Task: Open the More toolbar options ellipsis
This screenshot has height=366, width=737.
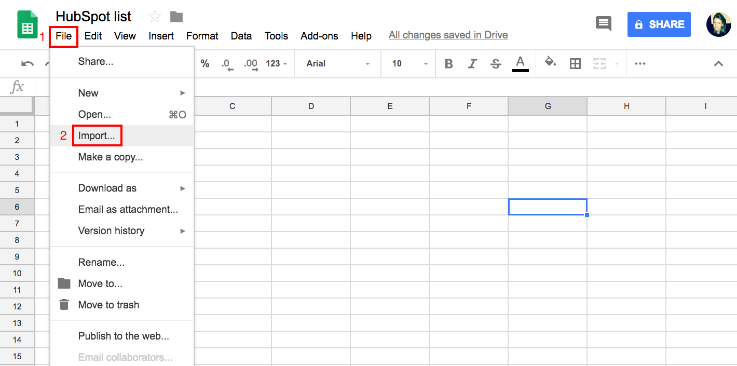Action: click(640, 64)
